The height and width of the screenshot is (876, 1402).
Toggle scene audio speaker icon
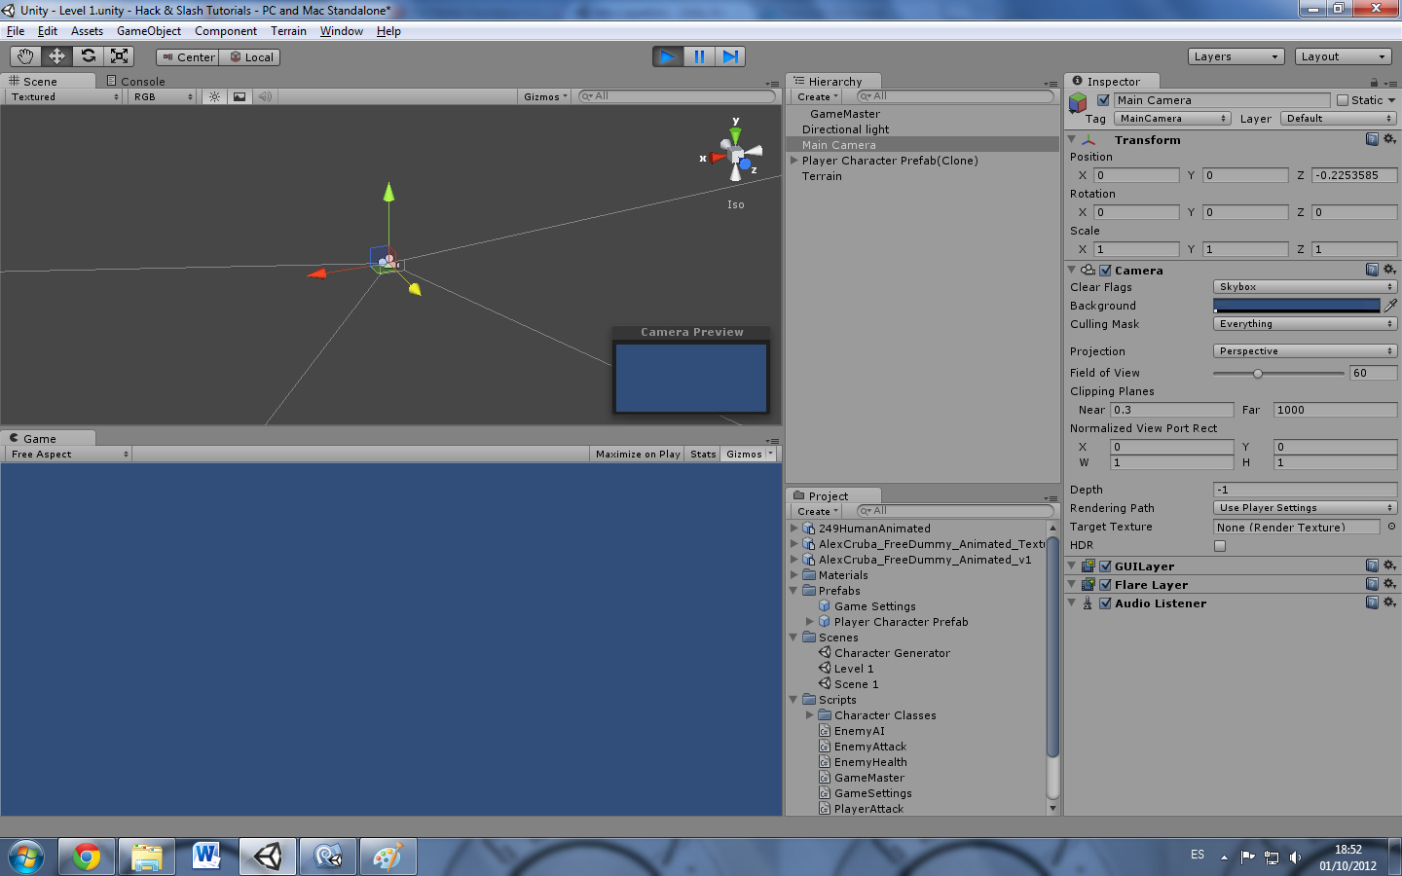click(x=264, y=96)
